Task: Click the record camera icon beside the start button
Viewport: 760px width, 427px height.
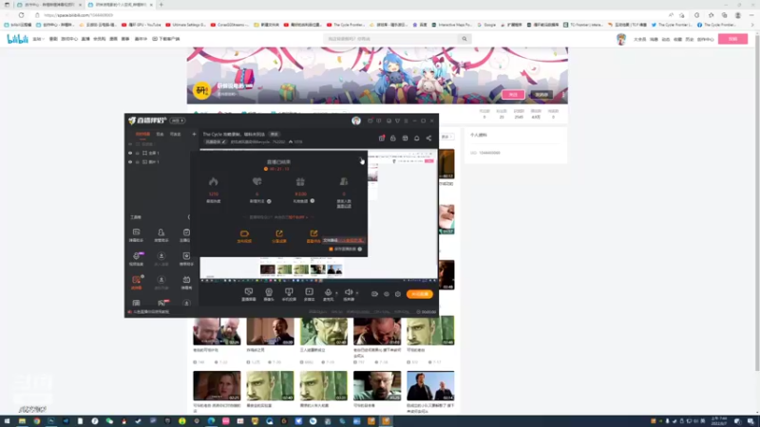Action: [374, 294]
